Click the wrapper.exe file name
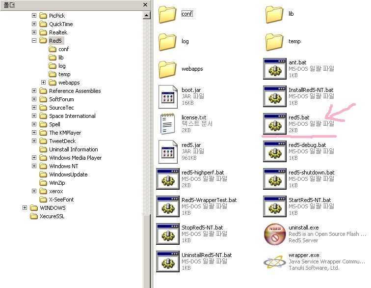The height and width of the screenshot is (288, 371). (x=304, y=255)
